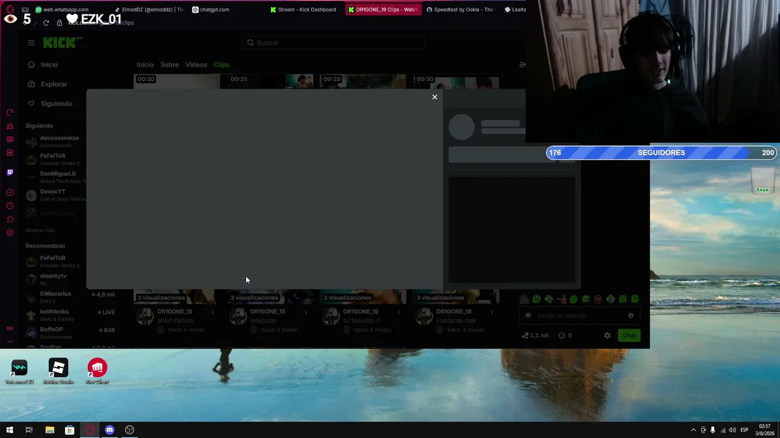This screenshot has width=780, height=438.
Task: Open Siguiendo in Kick sidebar
Action: pyautogui.click(x=50, y=103)
